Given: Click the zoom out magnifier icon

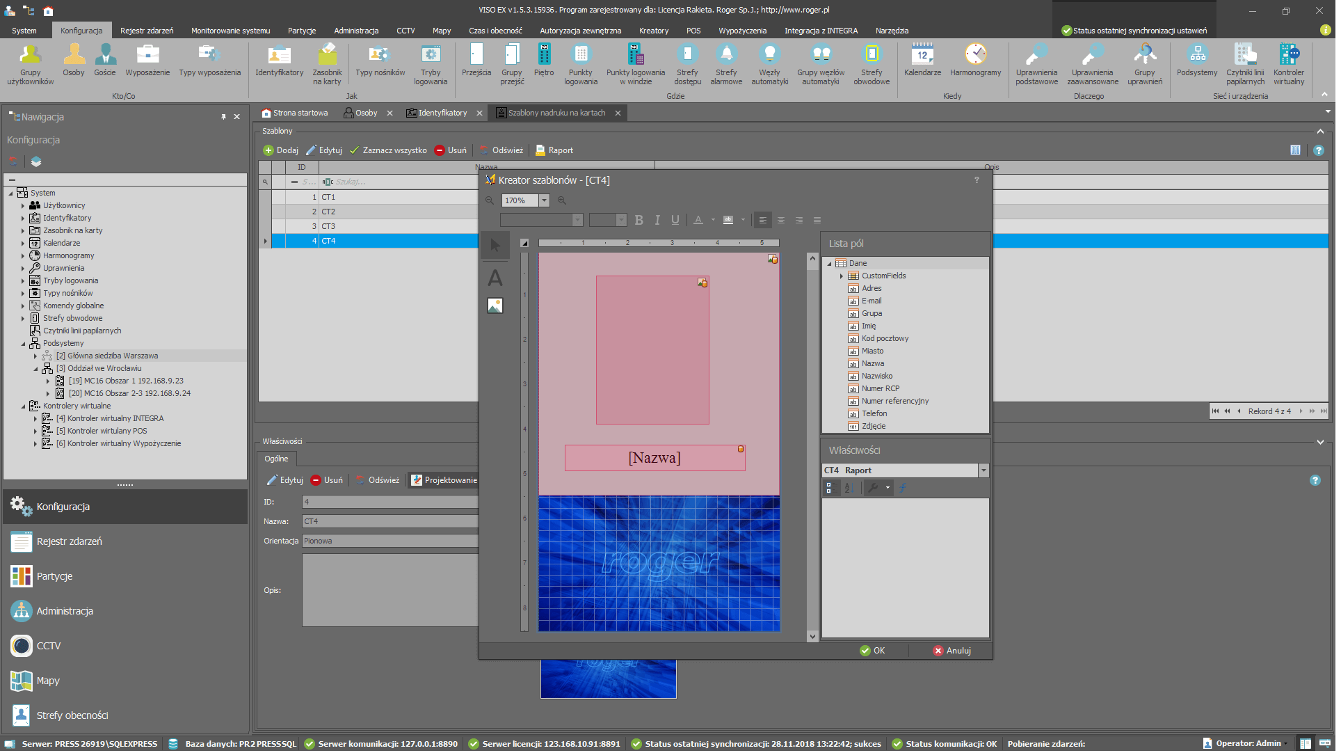Looking at the screenshot, I should click(x=491, y=201).
